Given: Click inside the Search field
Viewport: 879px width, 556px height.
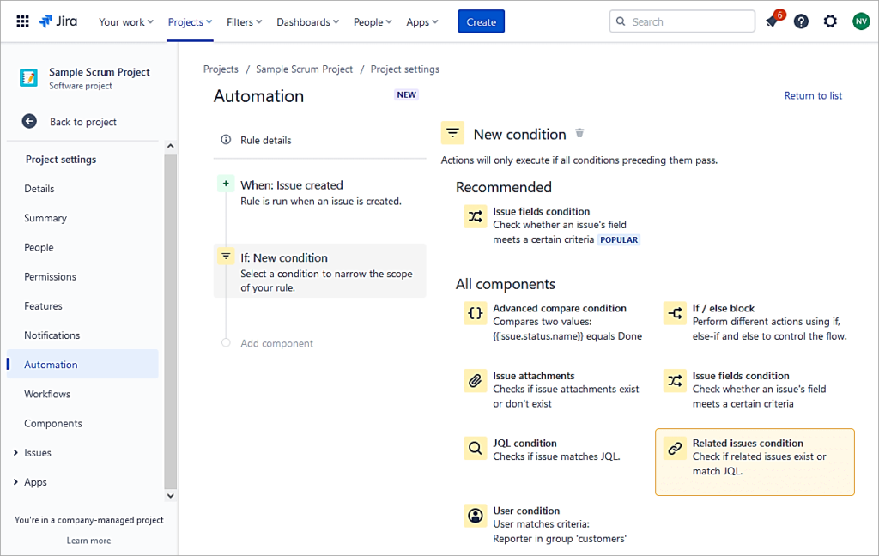Looking at the screenshot, I should click(682, 21).
